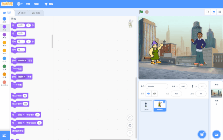The width and height of the screenshot is (223, 140).
Task: Click the say 你好 for 2 seconds block
Action: [x=23, y=25]
